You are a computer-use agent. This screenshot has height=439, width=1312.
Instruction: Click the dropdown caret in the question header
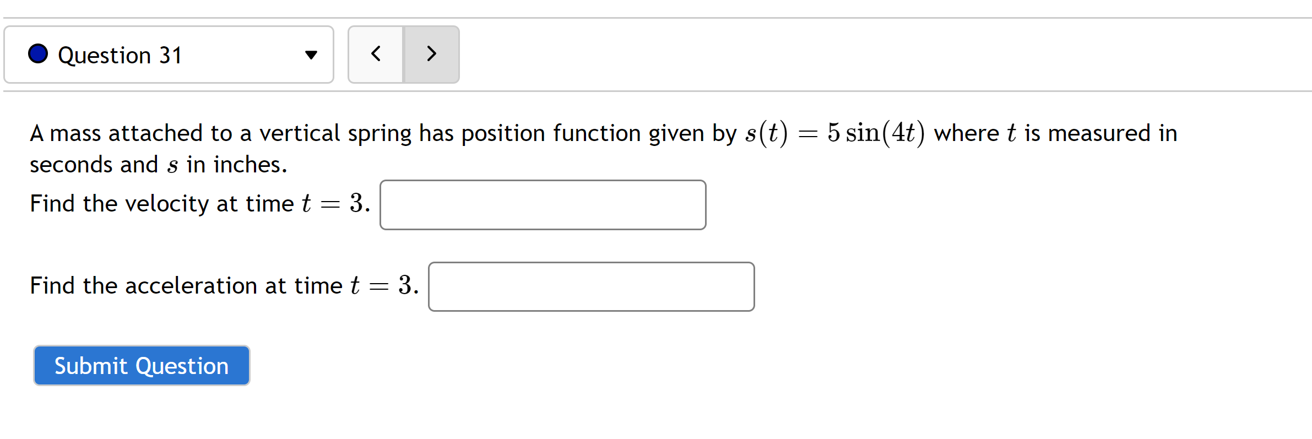[312, 55]
